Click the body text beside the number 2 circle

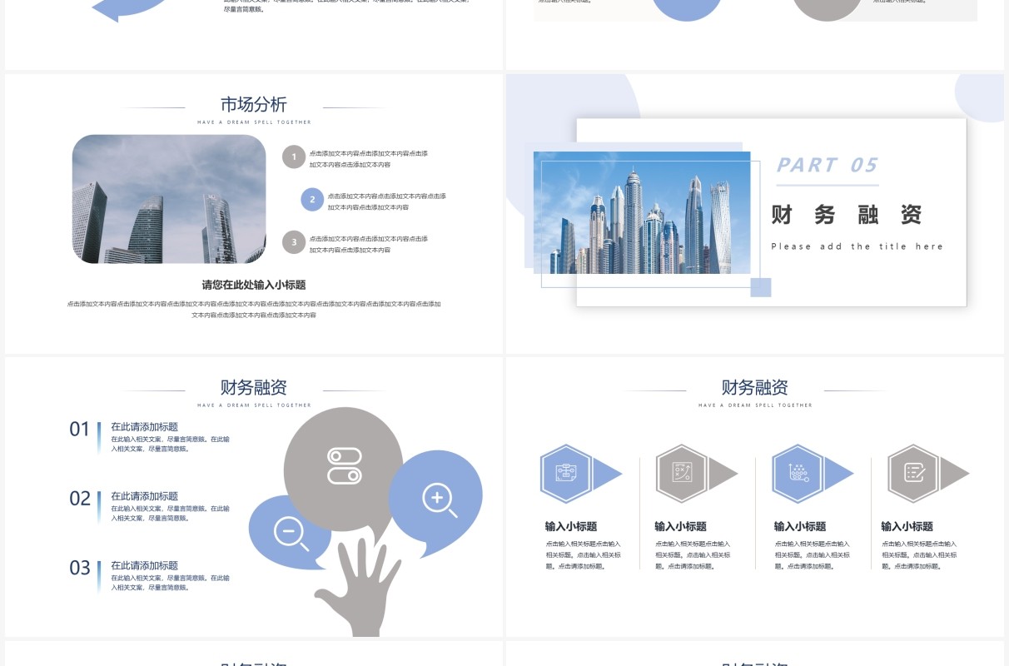pyautogui.click(x=386, y=201)
